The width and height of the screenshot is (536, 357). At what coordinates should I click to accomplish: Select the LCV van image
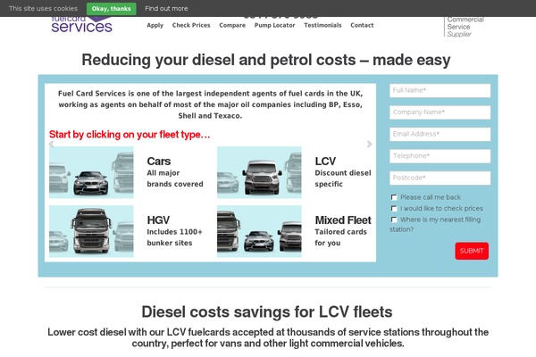point(259,172)
